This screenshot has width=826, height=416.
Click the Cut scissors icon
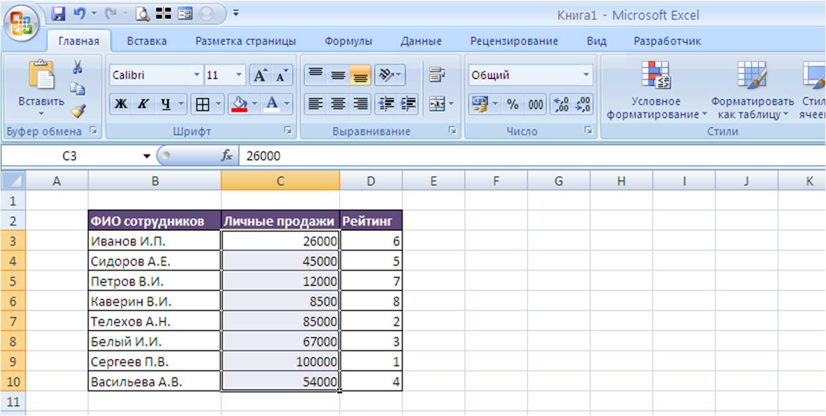(x=77, y=68)
